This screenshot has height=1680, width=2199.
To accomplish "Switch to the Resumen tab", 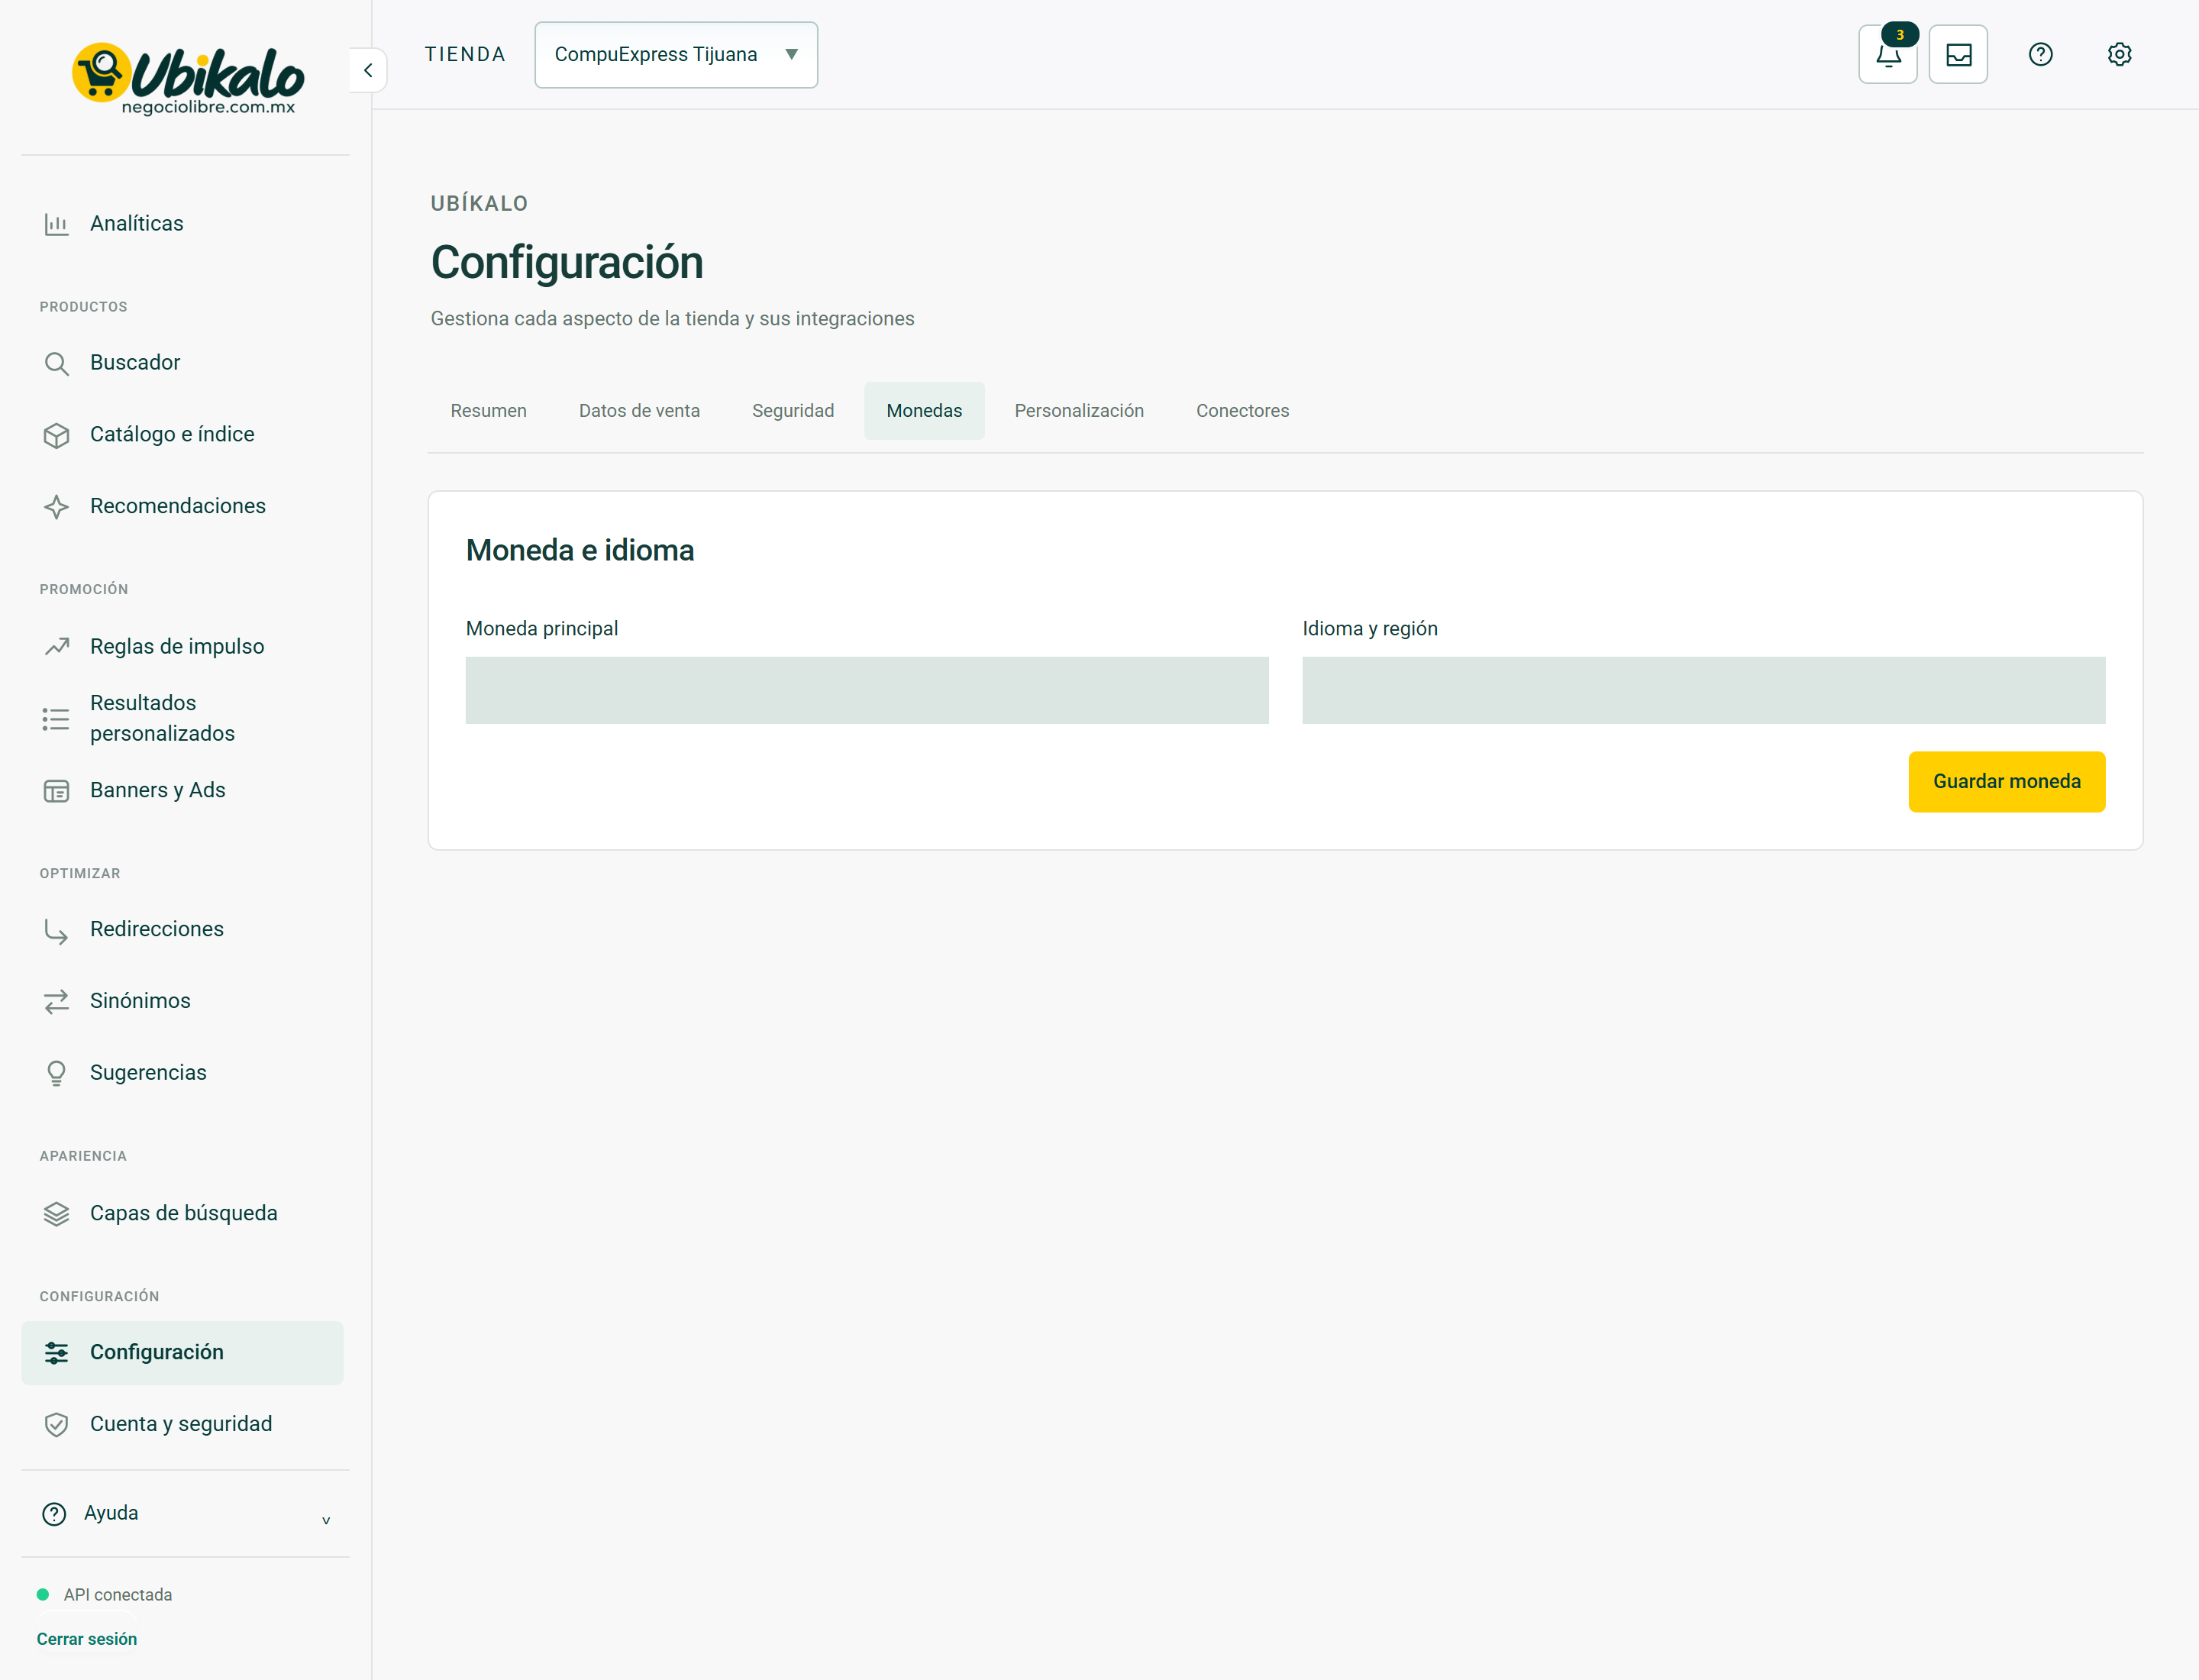I will click(488, 411).
